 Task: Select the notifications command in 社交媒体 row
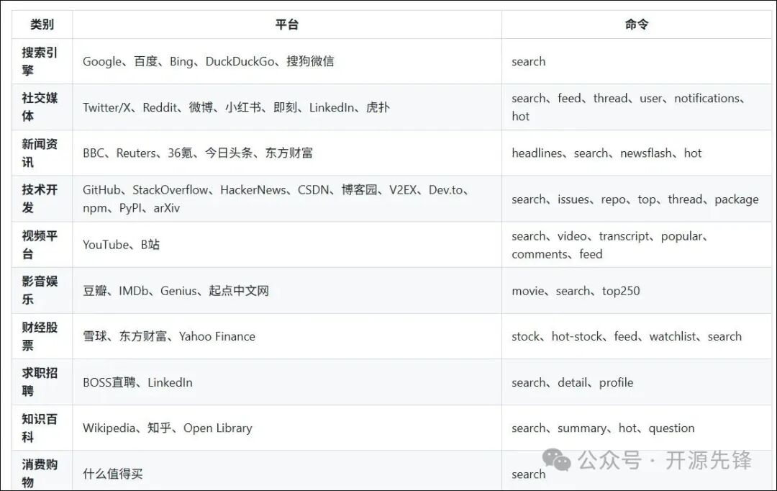pos(708,99)
